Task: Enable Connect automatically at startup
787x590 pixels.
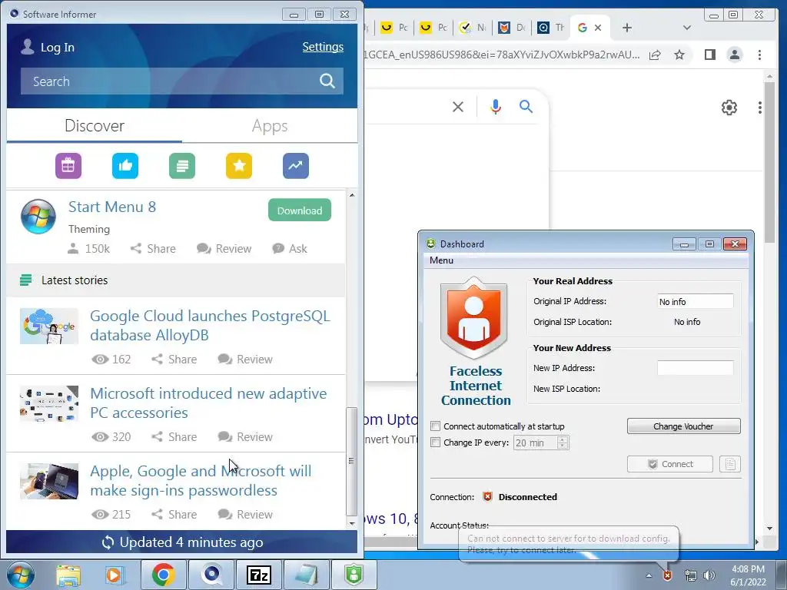Action: point(435,426)
